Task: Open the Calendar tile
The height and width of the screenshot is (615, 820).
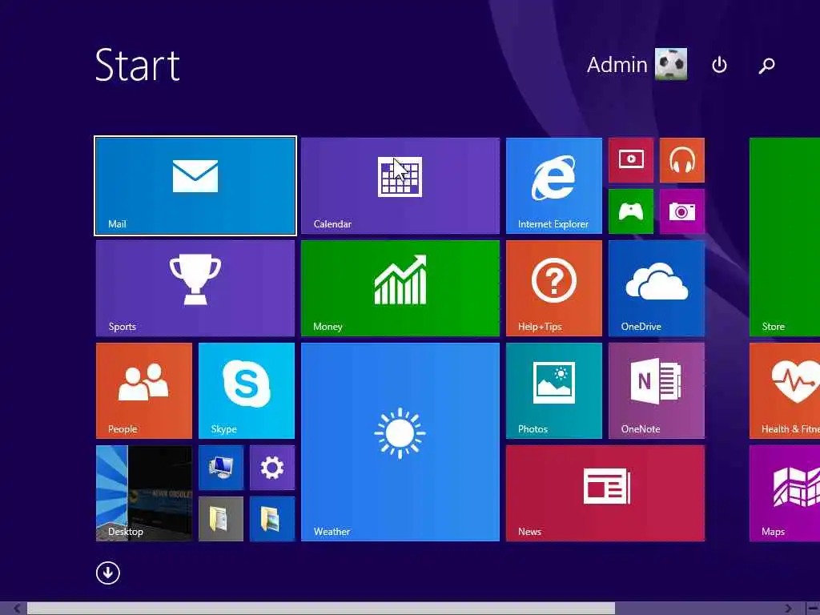Action: pos(400,186)
